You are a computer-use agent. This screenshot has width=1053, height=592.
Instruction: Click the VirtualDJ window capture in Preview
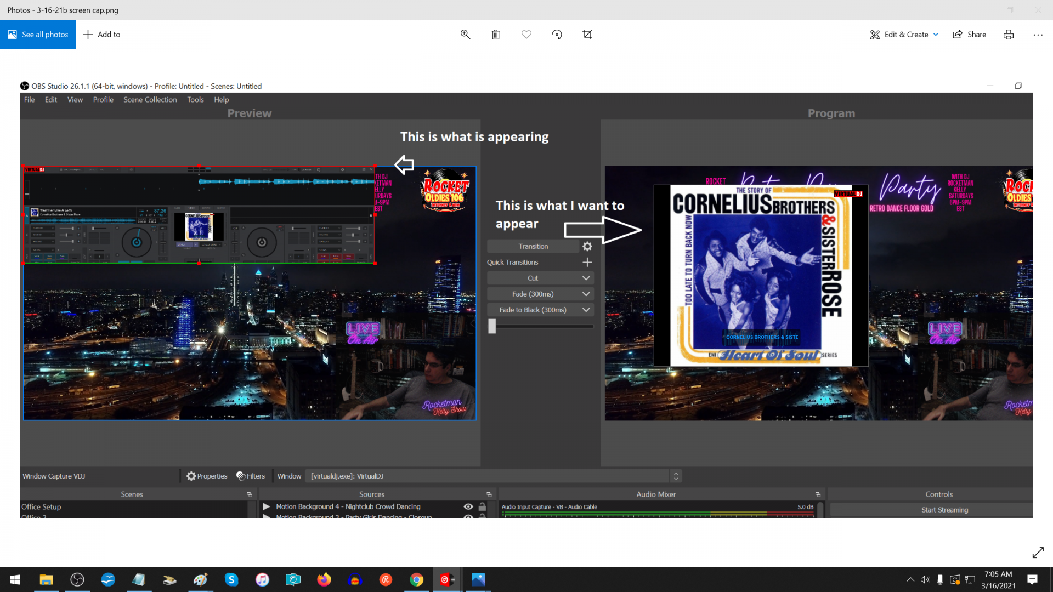[199, 215]
